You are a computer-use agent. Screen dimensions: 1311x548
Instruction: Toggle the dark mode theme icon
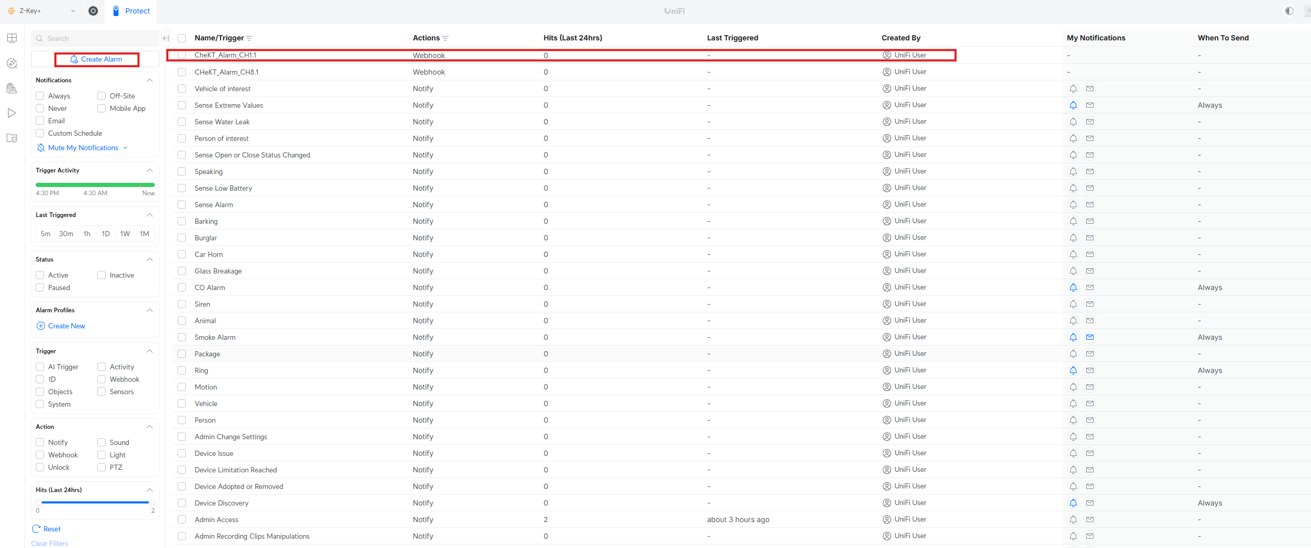(x=1289, y=11)
